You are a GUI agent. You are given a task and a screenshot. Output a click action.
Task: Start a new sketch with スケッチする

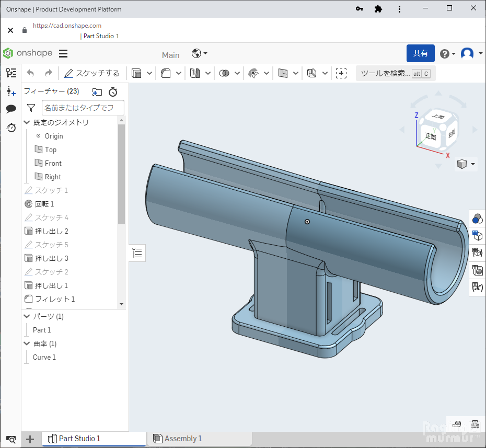click(x=91, y=73)
